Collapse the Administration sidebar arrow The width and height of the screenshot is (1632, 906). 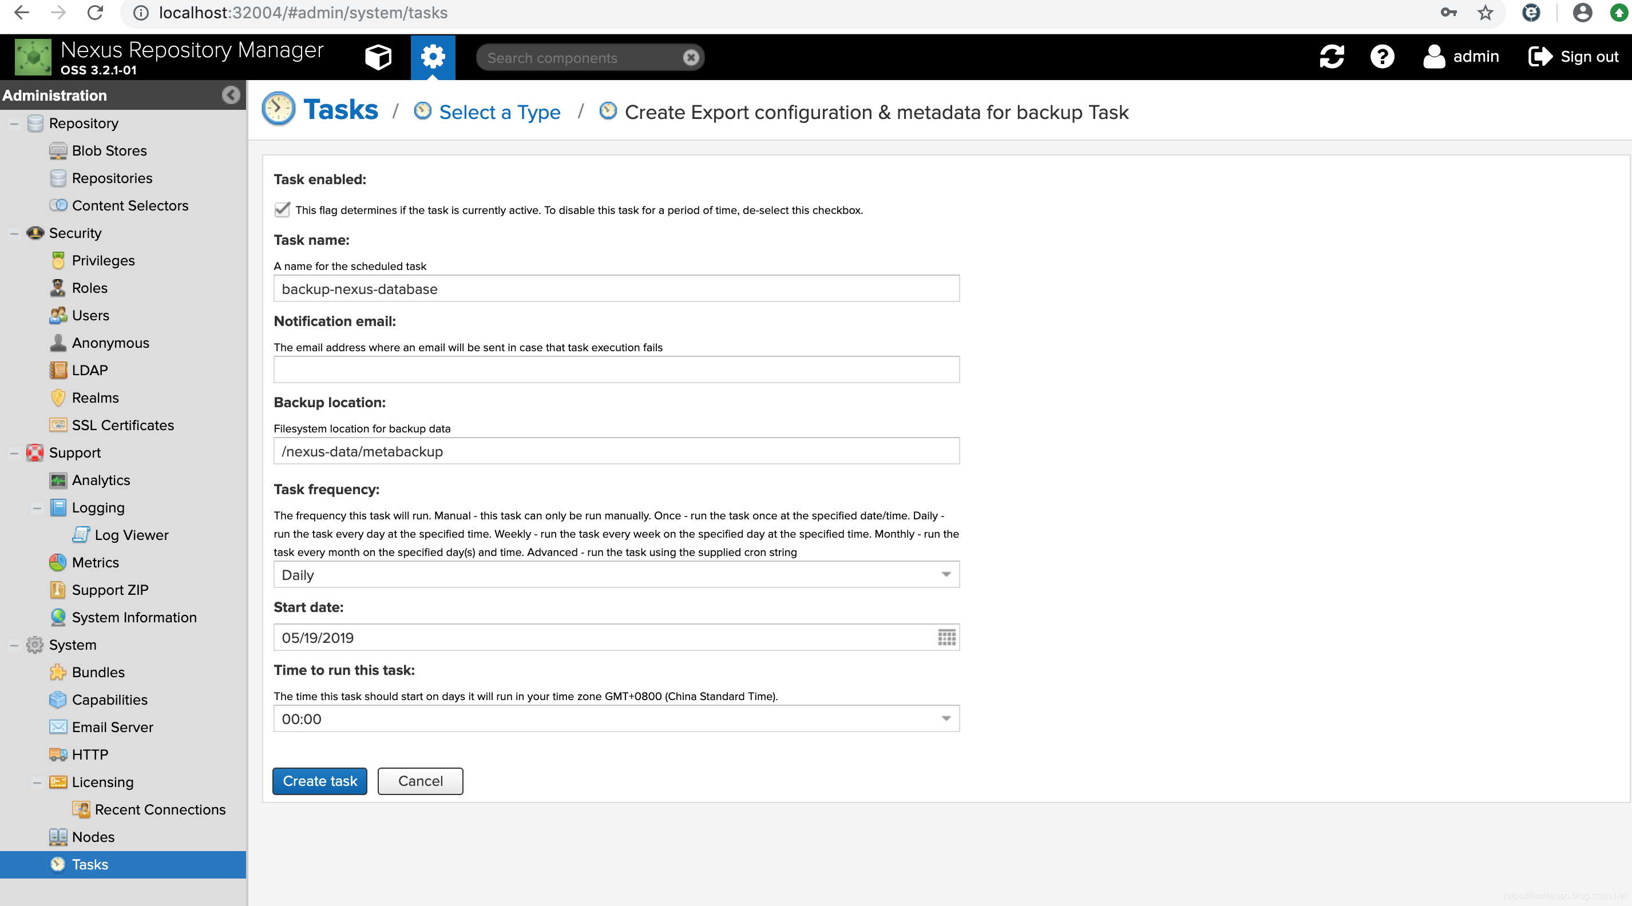tap(231, 95)
